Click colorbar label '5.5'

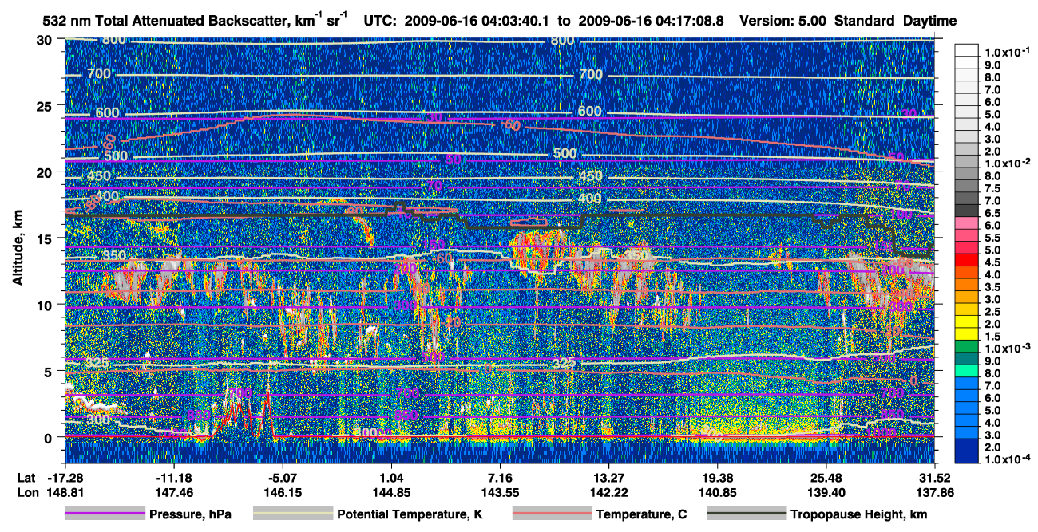coord(992,238)
